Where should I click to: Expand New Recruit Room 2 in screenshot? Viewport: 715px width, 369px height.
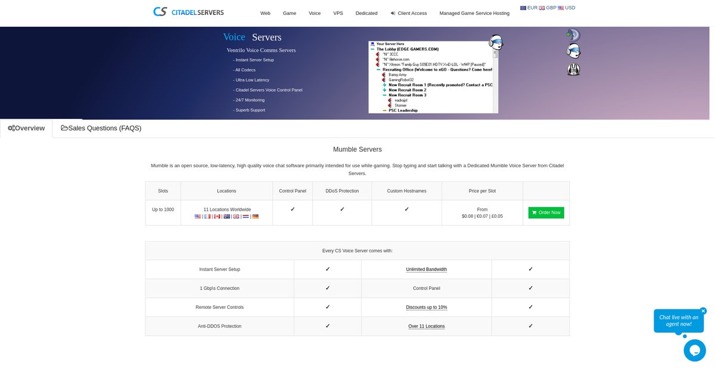click(384, 90)
